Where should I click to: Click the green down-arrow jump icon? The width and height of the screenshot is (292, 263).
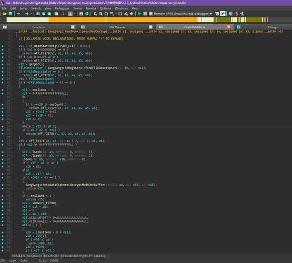coord(63,14)
